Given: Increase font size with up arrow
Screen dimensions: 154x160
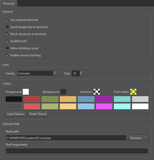Looking at the screenshot, I should [x=81, y=72].
